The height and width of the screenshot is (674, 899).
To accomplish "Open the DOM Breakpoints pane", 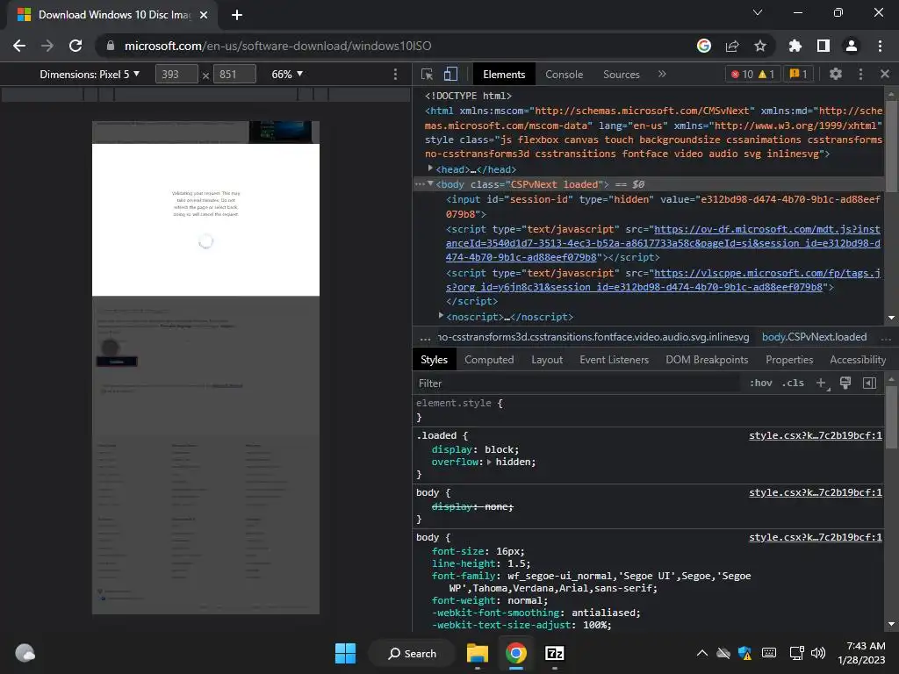I will pyautogui.click(x=707, y=360).
